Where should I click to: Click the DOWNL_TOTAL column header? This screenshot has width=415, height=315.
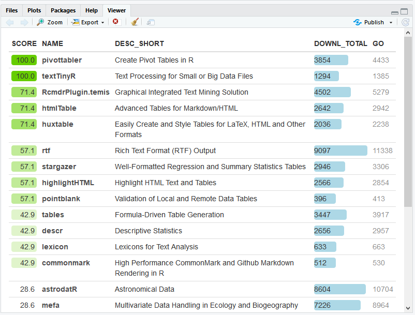coord(340,43)
